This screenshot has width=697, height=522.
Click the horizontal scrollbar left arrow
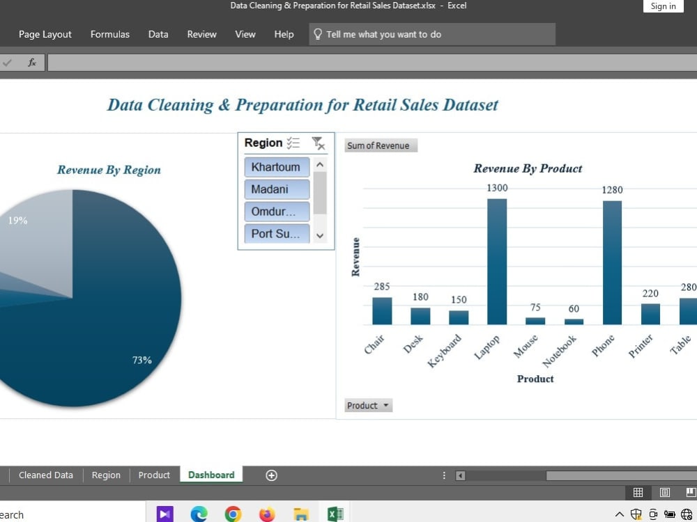pos(461,476)
